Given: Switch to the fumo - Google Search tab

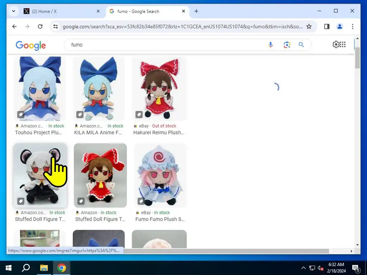Looking at the screenshot, I should [x=148, y=11].
